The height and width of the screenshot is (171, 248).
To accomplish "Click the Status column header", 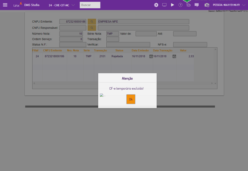I will pyautogui.click(x=119, y=50).
